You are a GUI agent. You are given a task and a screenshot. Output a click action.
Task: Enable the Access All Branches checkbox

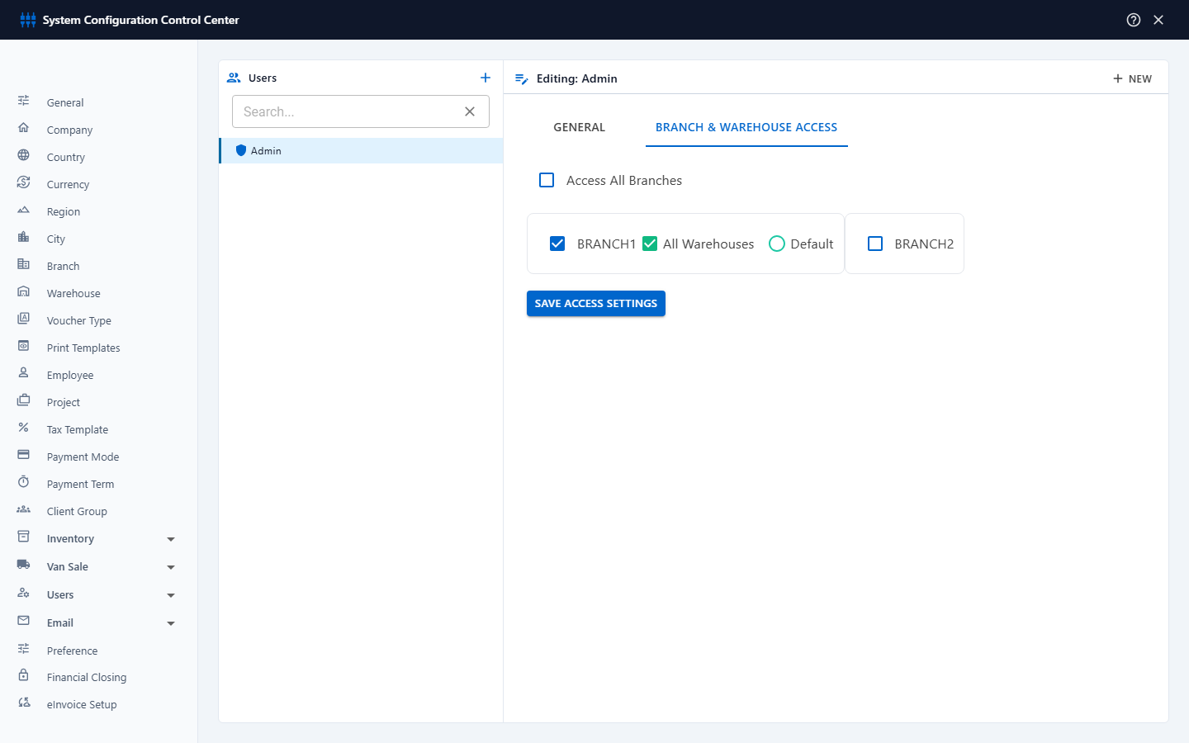547,180
